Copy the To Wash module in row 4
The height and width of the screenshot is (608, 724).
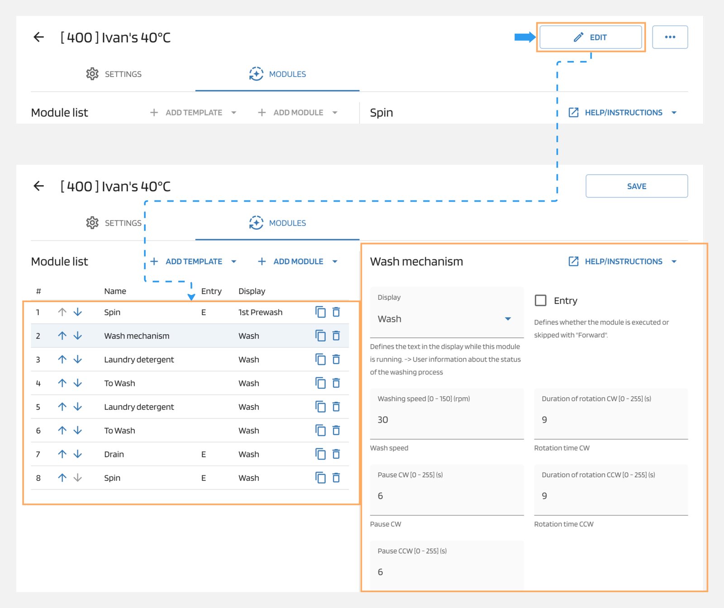pyautogui.click(x=320, y=383)
